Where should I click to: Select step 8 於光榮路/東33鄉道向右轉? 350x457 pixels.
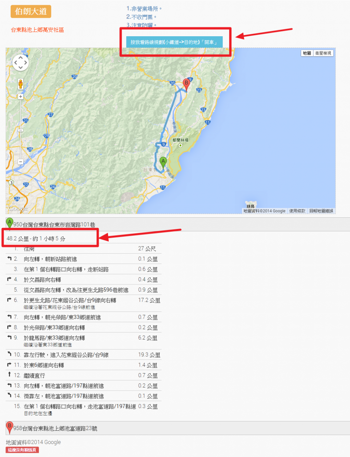(84, 327)
